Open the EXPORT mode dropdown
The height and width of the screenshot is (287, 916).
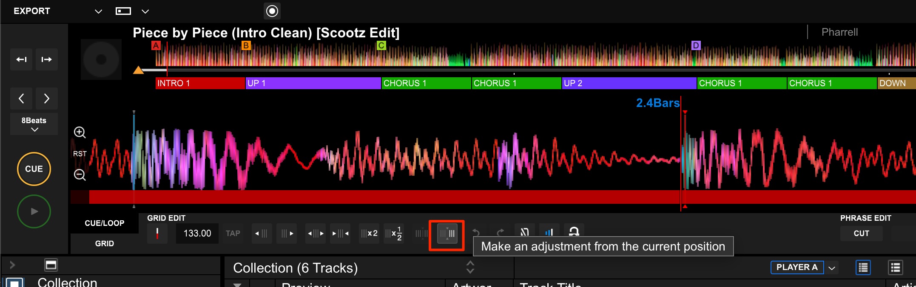pos(98,11)
